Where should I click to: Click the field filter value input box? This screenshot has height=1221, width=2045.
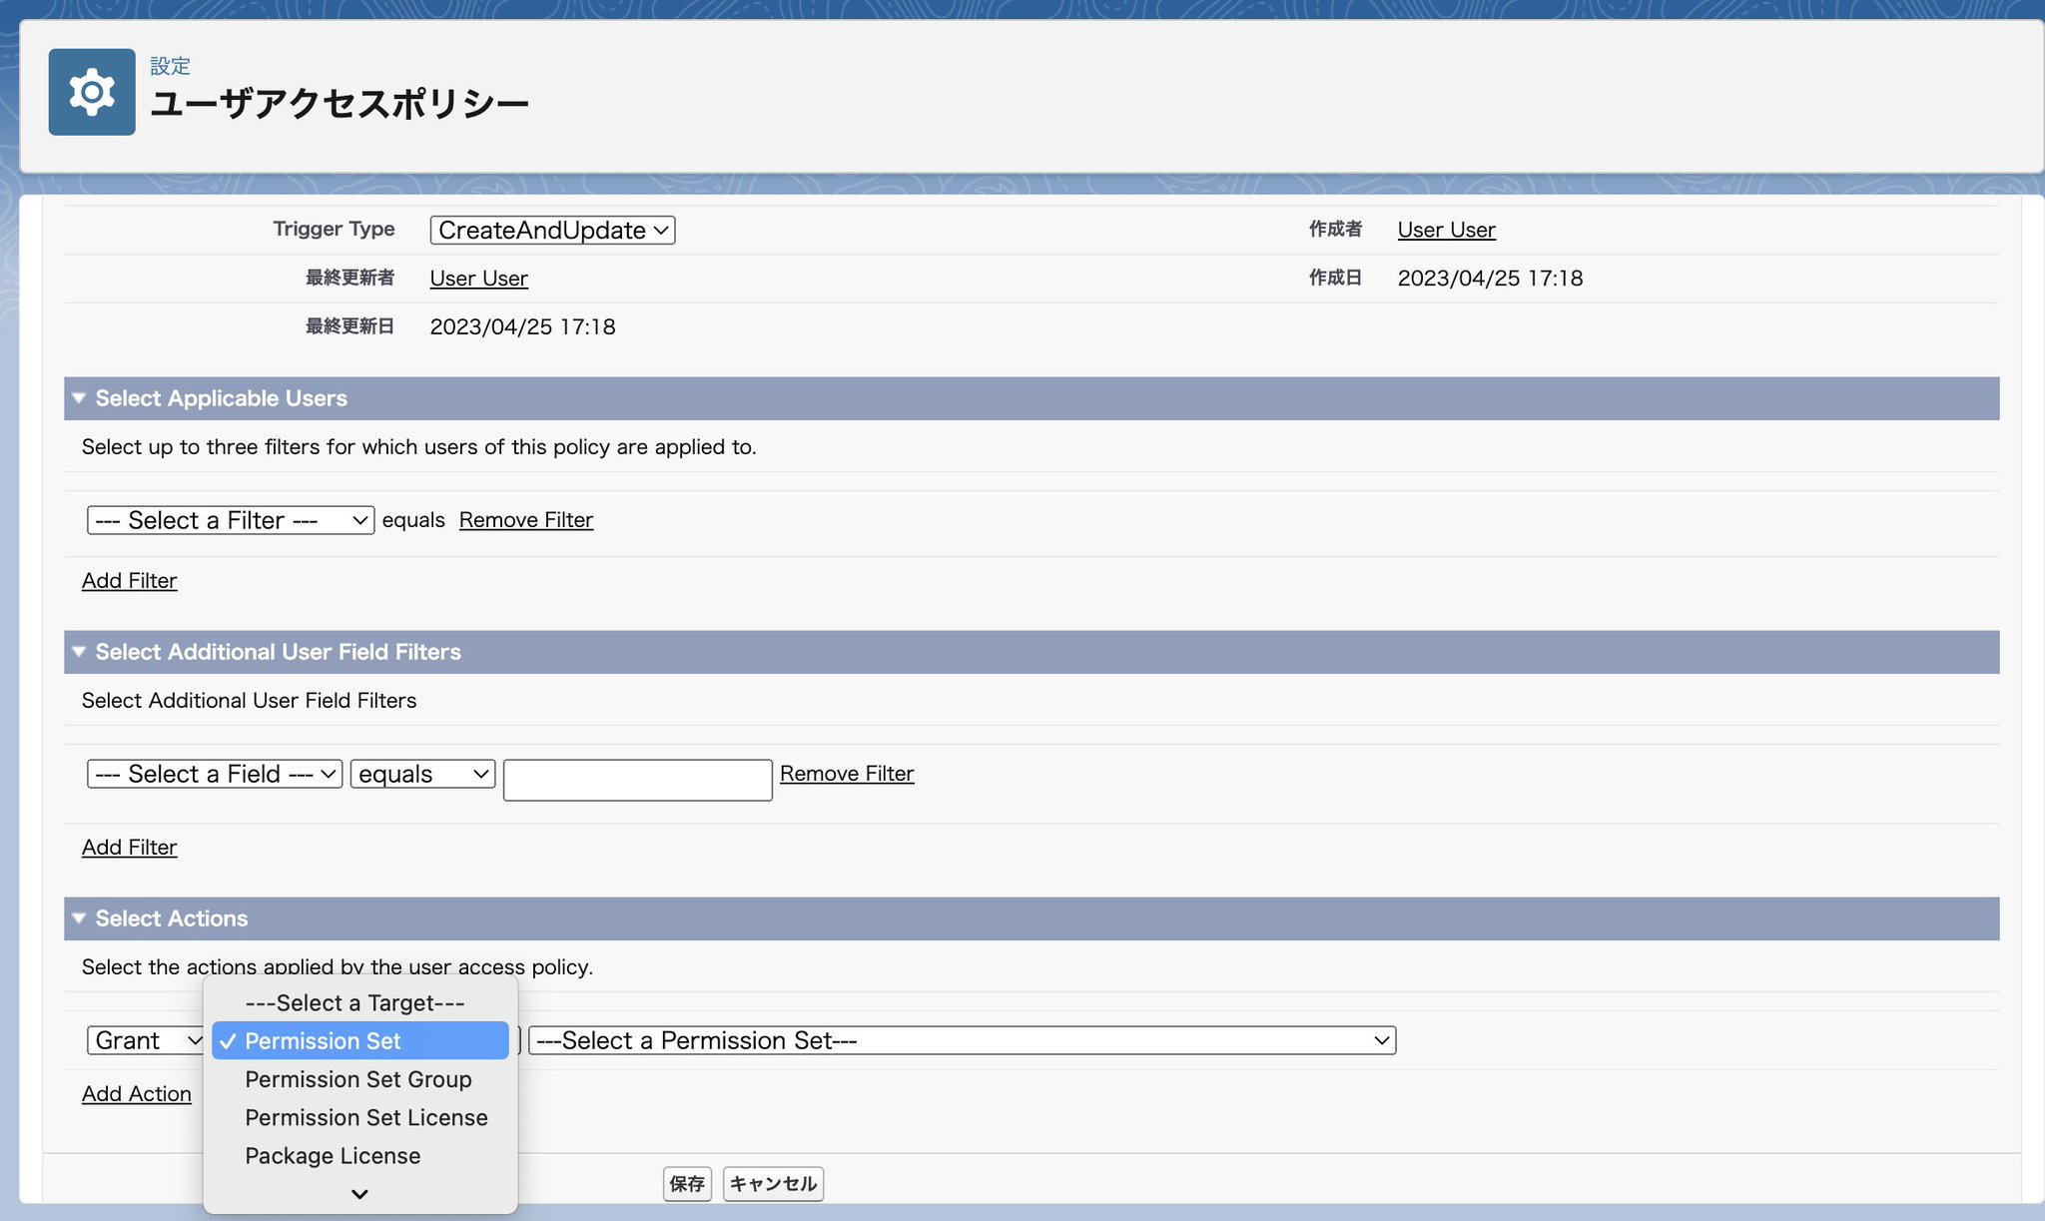click(637, 780)
